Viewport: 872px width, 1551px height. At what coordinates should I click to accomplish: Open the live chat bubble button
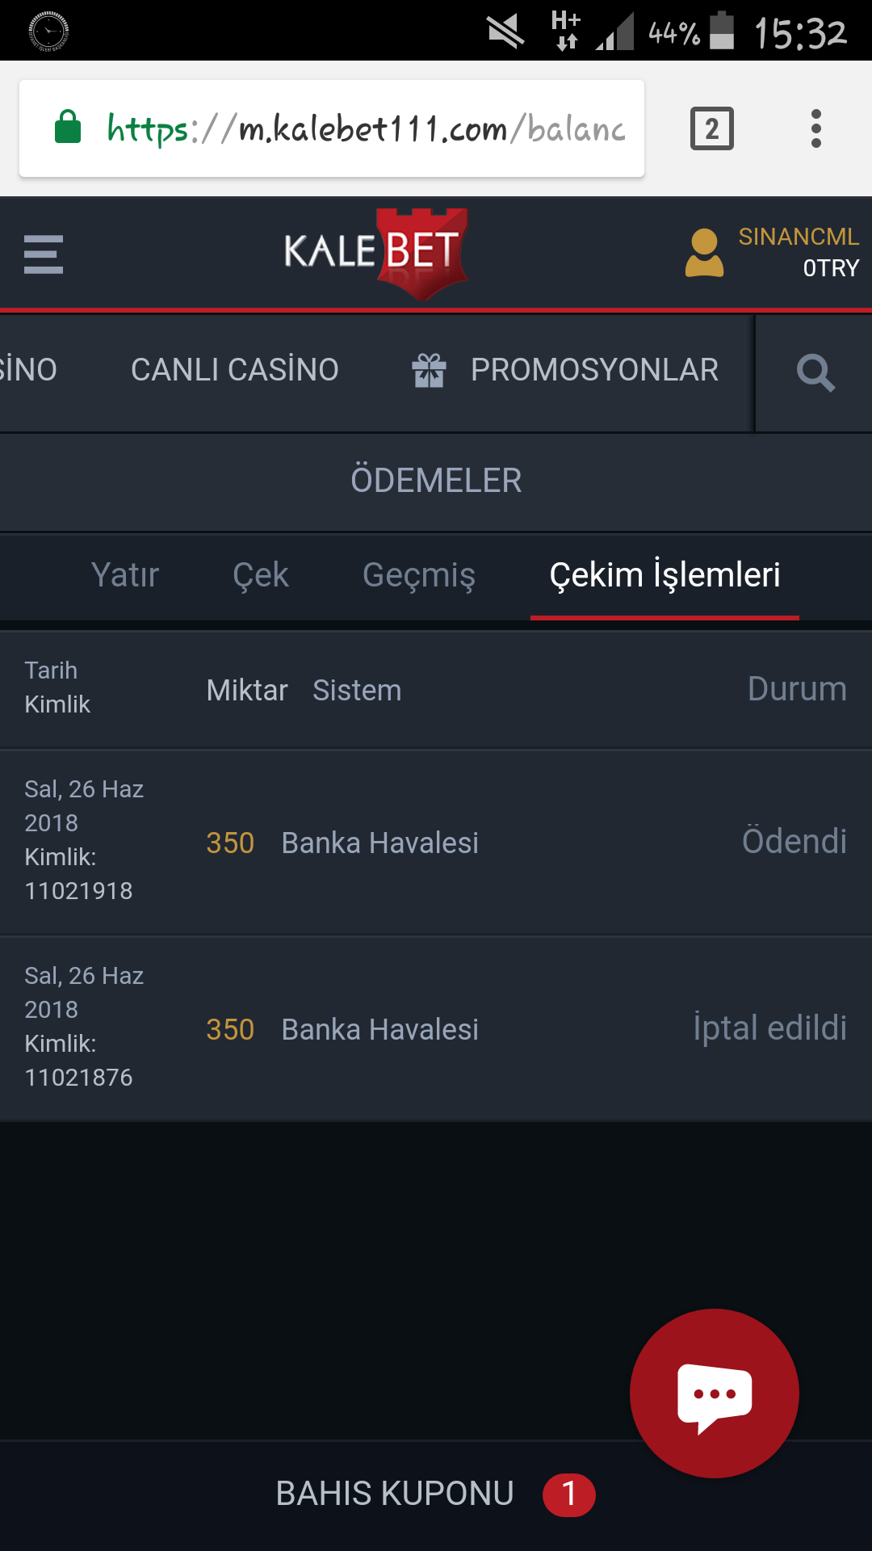(715, 1393)
